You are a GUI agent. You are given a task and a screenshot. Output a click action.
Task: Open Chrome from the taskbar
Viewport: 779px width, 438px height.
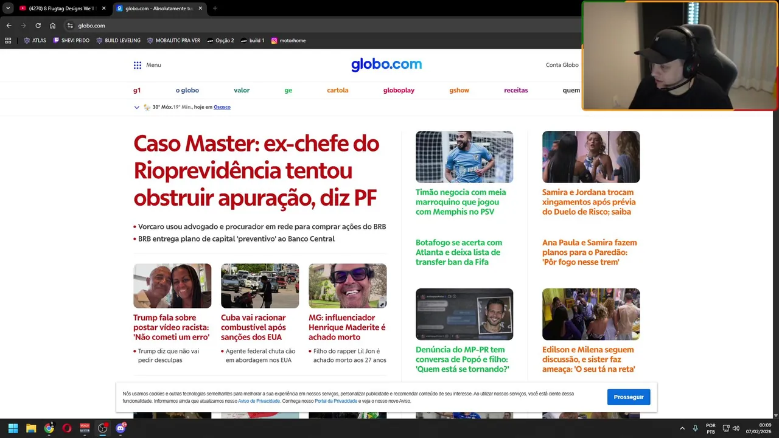point(49,428)
